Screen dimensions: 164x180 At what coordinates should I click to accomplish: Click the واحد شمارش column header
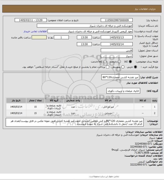coord(73,100)
